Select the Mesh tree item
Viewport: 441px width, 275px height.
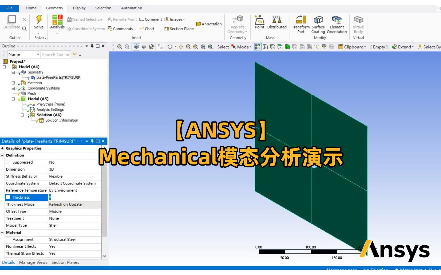pyautogui.click(x=32, y=93)
